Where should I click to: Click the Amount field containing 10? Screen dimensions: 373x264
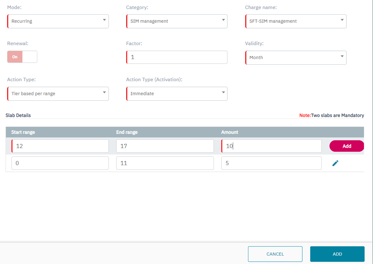coord(271,146)
